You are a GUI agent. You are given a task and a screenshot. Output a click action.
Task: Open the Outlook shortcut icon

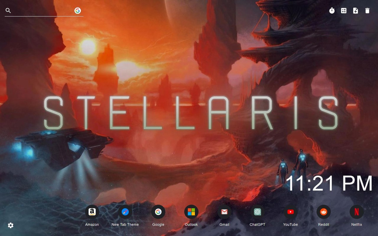pyautogui.click(x=191, y=212)
